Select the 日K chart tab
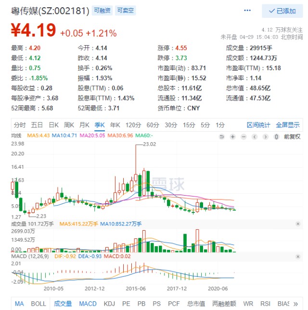Image resolution: width=308 pixels, height=310 pixels. coord(53,125)
